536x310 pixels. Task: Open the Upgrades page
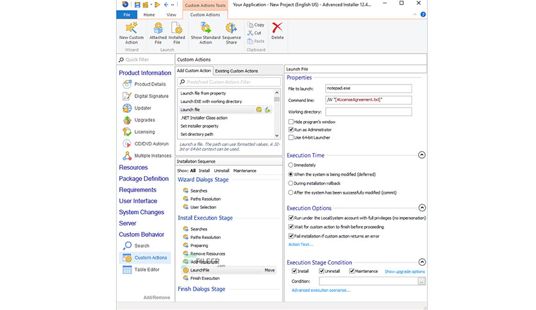pos(138,120)
